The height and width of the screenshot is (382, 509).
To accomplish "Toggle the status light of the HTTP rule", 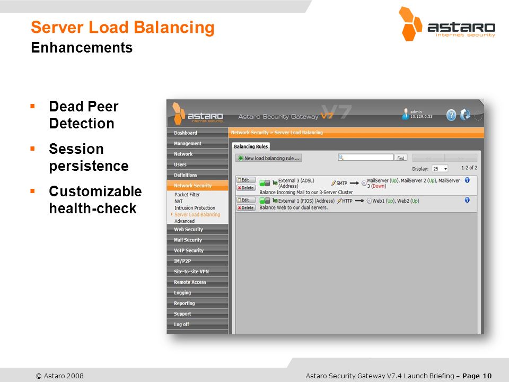I will 265,201.
